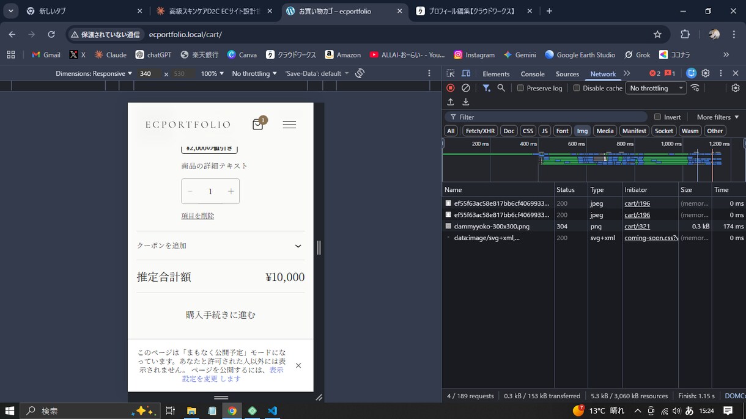Open the DevTools three-dot customize menu
This screenshot has width=746, height=419.
[720, 73]
